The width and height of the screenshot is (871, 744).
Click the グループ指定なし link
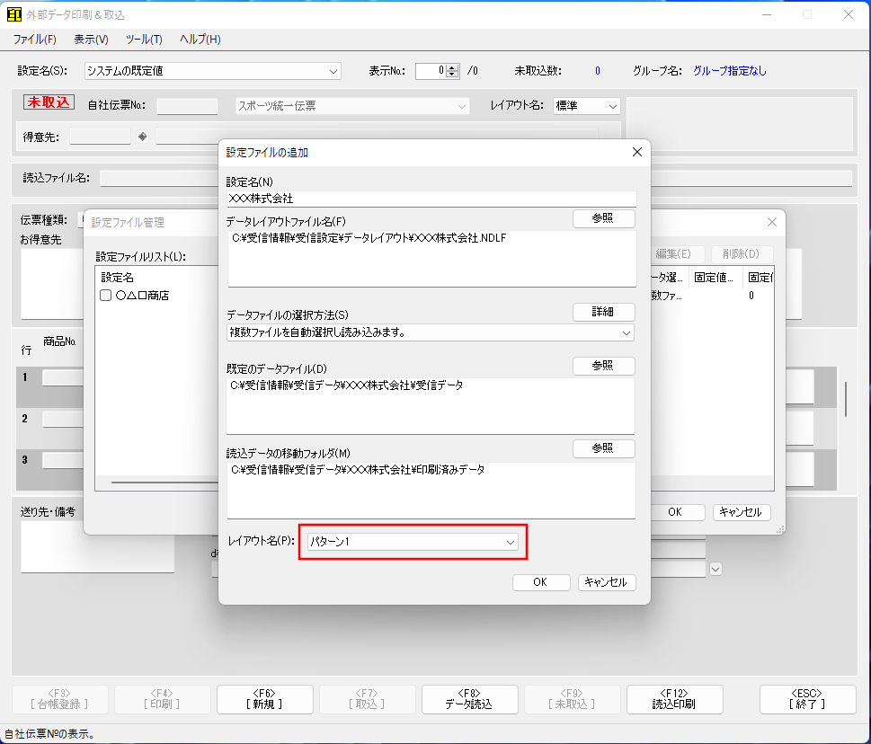point(730,71)
